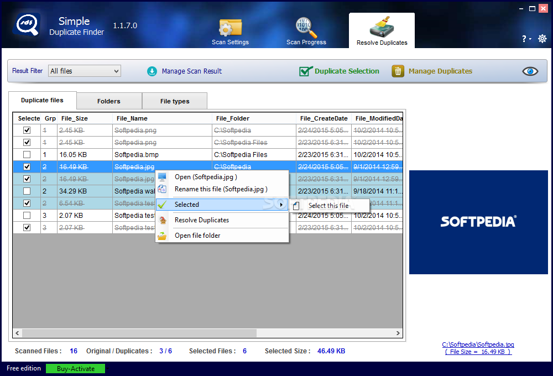The height and width of the screenshot is (376, 553).
Task: Open Manage Duplicates menu
Action: coord(440,71)
